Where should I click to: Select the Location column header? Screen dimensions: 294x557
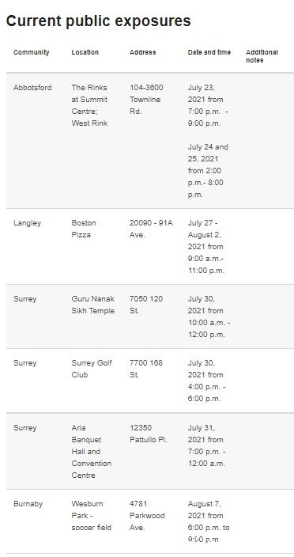click(x=85, y=52)
